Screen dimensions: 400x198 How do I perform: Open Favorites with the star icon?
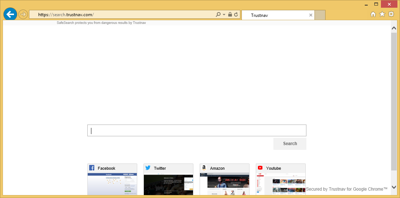[x=382, y=14]
